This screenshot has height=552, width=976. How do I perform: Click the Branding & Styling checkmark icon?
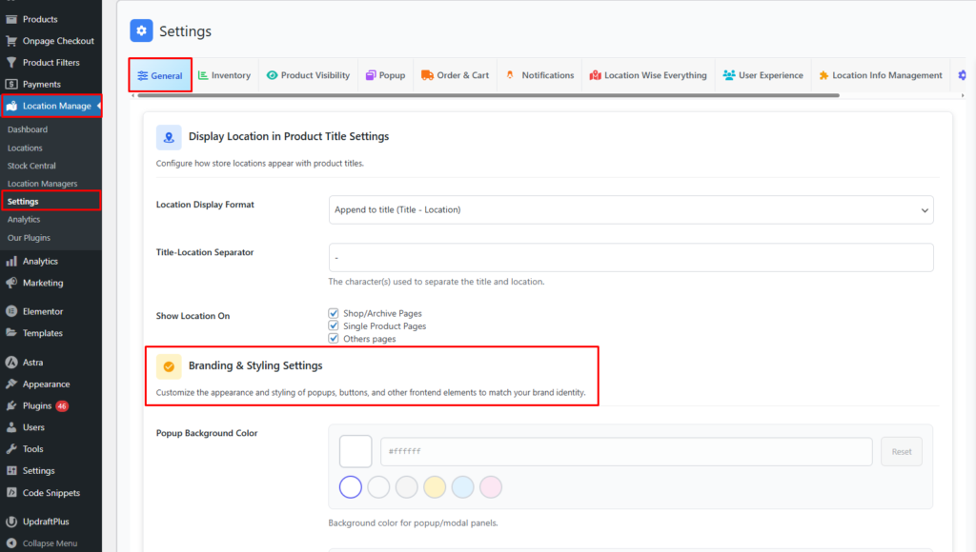pyautogui.click(x=169, y=366)
